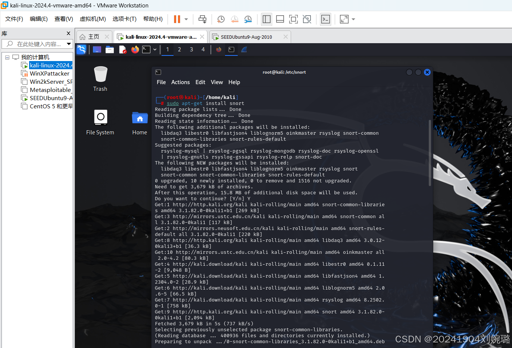Enter full screen mode
This screenshot has height=348, width=512.
pos(293,19)
